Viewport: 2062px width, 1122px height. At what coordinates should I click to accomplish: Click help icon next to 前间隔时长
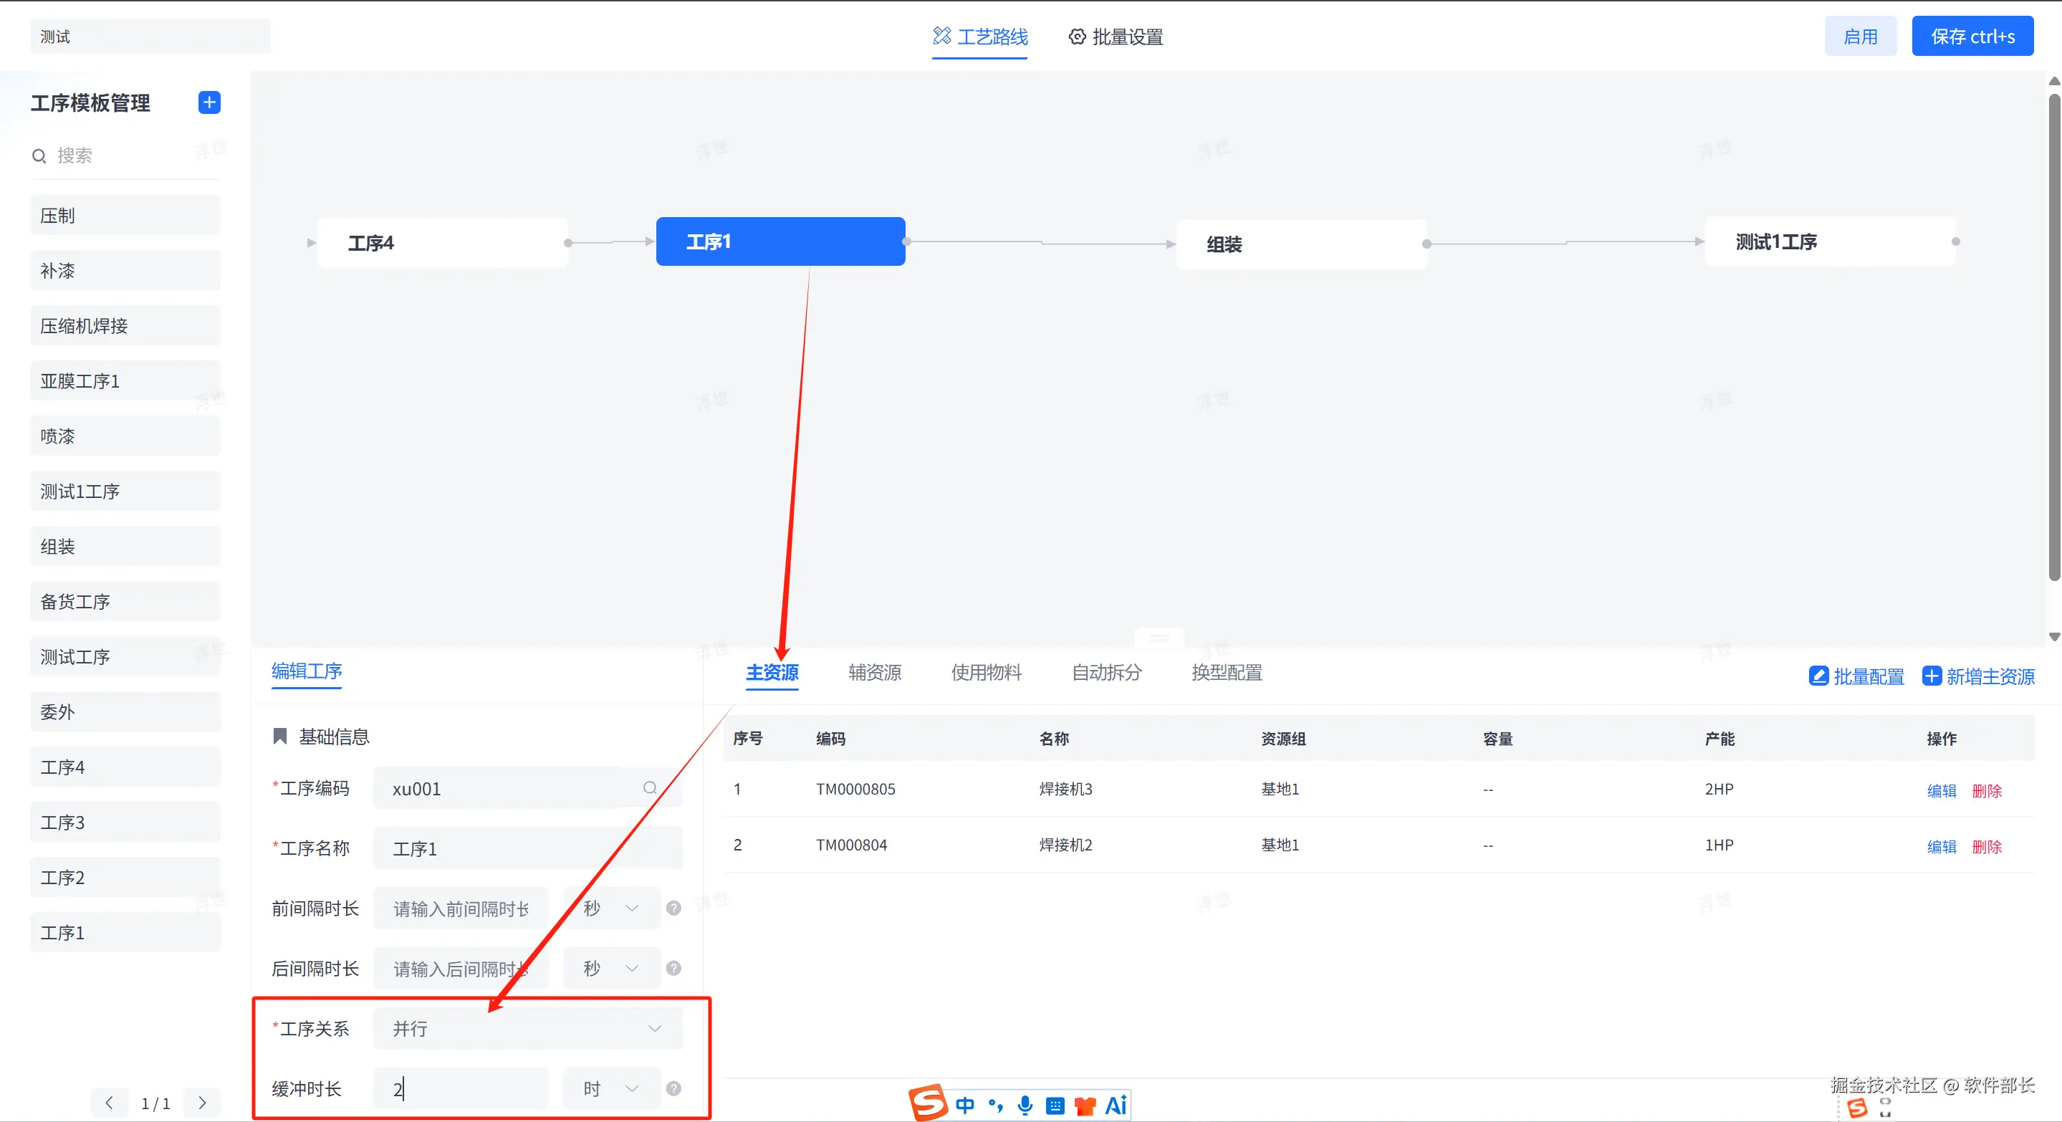tap(674, 908)
